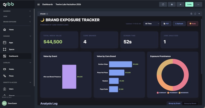Switch to Group by Brand tab
Screen dimensions: 205x108
pyautogui.click(x=190, y=103)
